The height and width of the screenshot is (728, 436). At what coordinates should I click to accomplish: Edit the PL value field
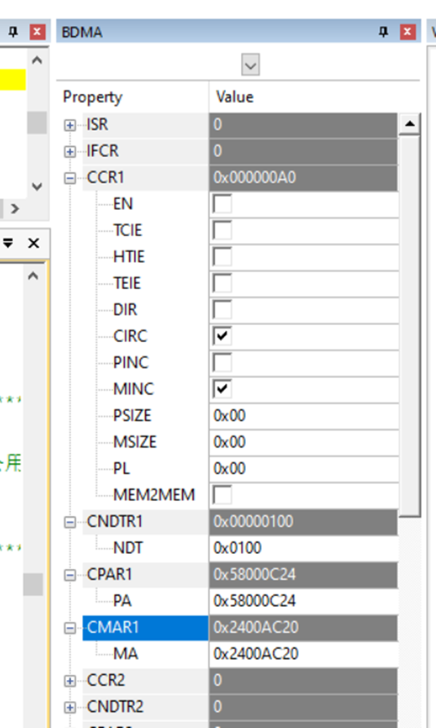(304, 469)
